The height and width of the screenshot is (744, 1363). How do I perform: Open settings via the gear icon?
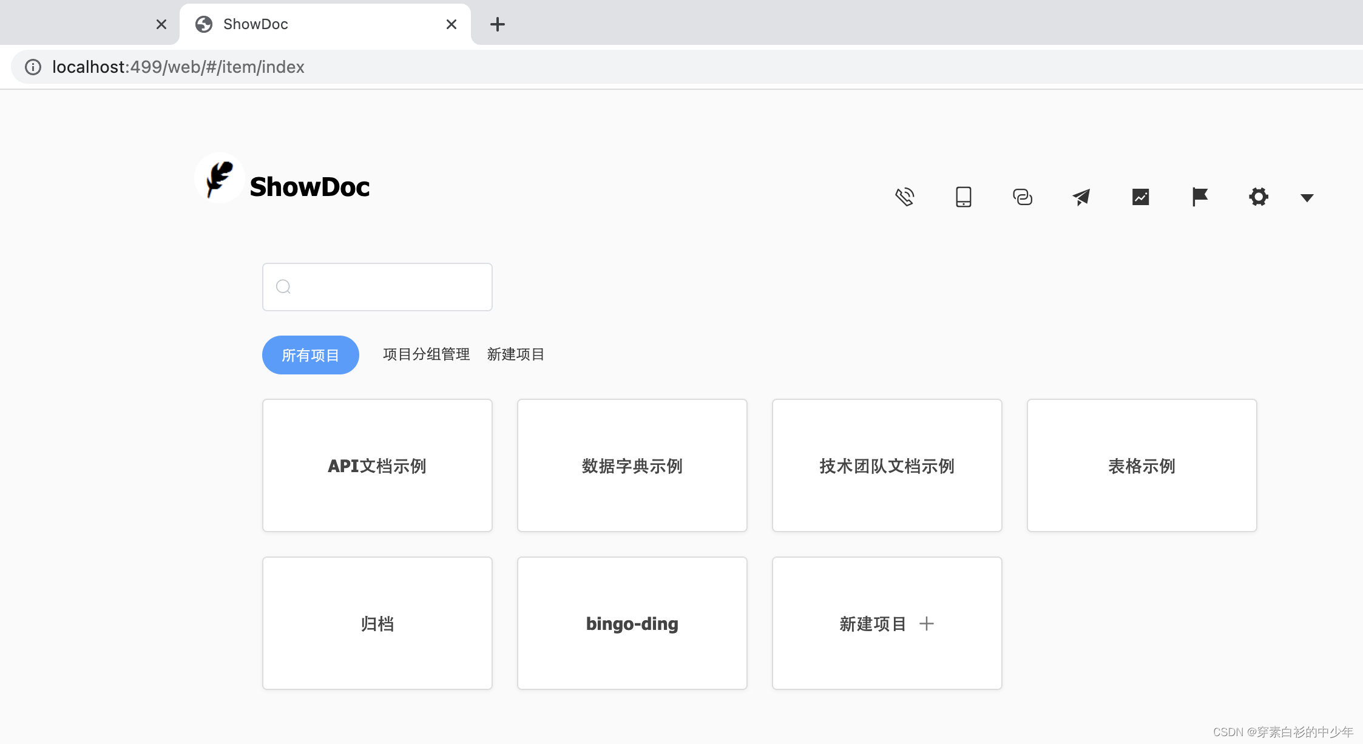tap(1258, 197)
